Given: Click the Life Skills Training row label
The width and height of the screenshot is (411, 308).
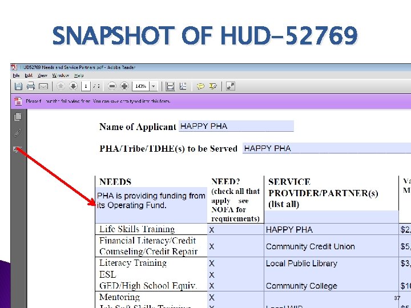Looking at the screenshot, I should (x=137, y=229).
